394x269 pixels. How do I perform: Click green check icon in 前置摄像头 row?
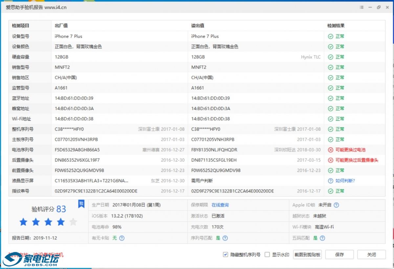point(331,171)
